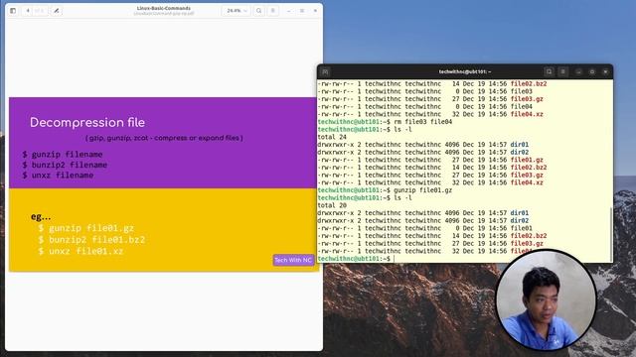
Task: Click the 'eg...' label on the slide
Action: coord(41,217)
